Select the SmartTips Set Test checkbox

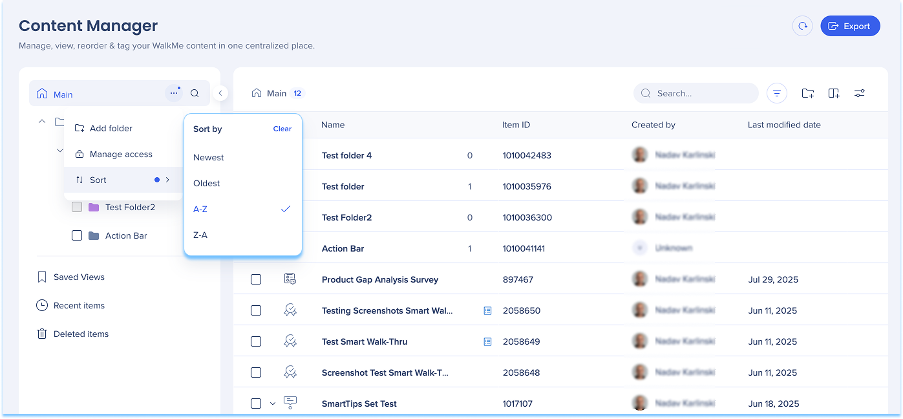tap(256, 403)
